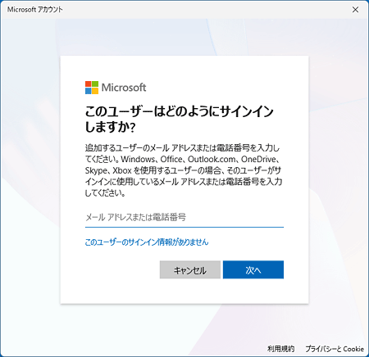The height and width of the screenshot is (357, 369).
Task: Click the description paragraph starting '追加するユーザーの'
Action: click(x=184, y=170)
